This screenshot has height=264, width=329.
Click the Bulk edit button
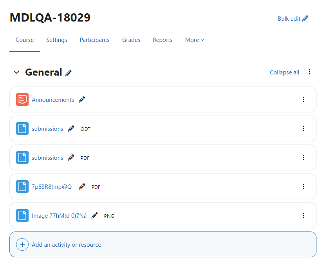click(x=293, y=19)
